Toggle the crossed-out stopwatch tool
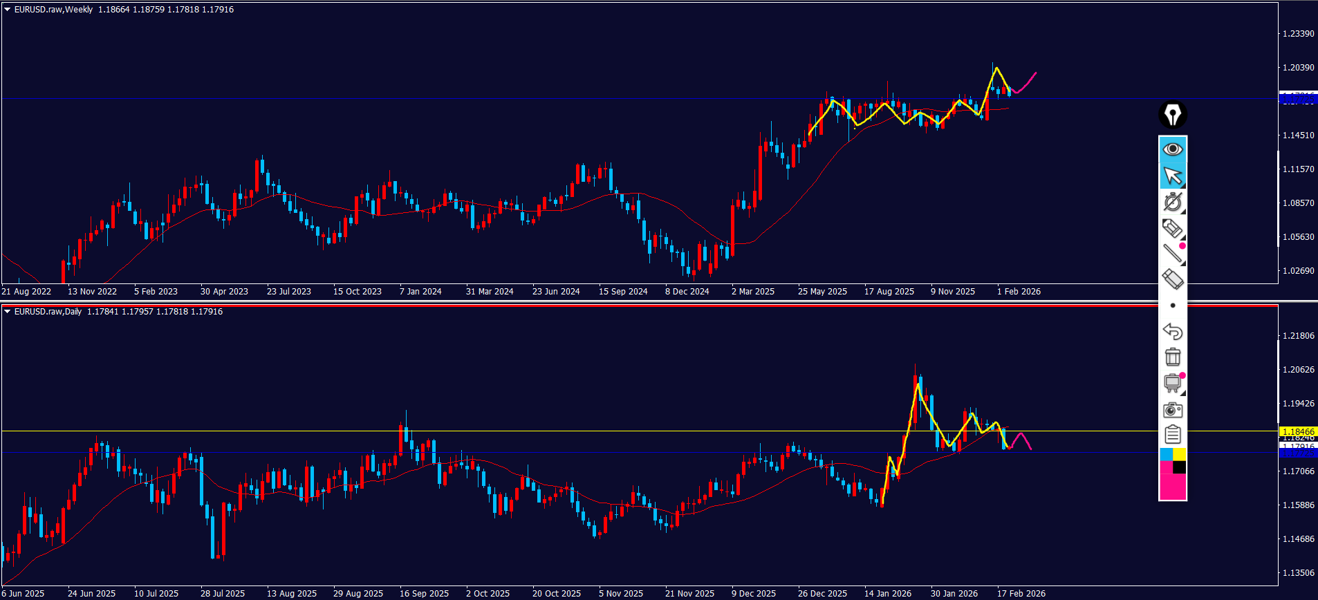 pyautogui.click(x=1172, y=202)
